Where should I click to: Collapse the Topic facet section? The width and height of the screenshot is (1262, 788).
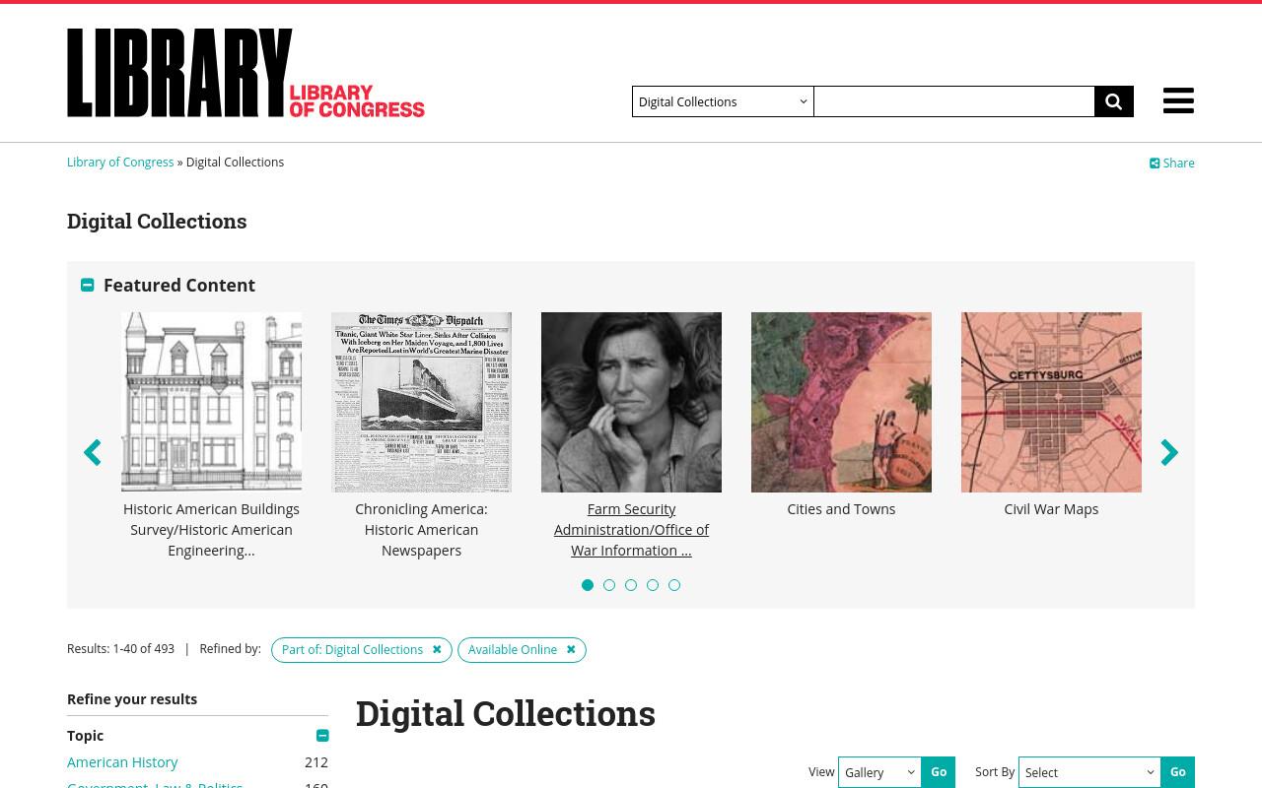pos(322,736)
